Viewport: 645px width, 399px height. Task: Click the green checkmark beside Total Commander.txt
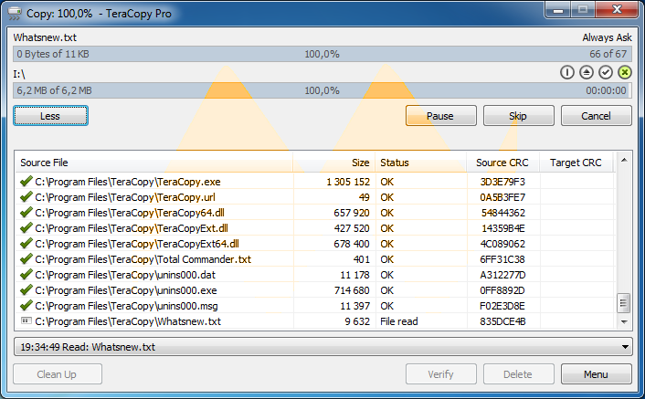[26, 259]
